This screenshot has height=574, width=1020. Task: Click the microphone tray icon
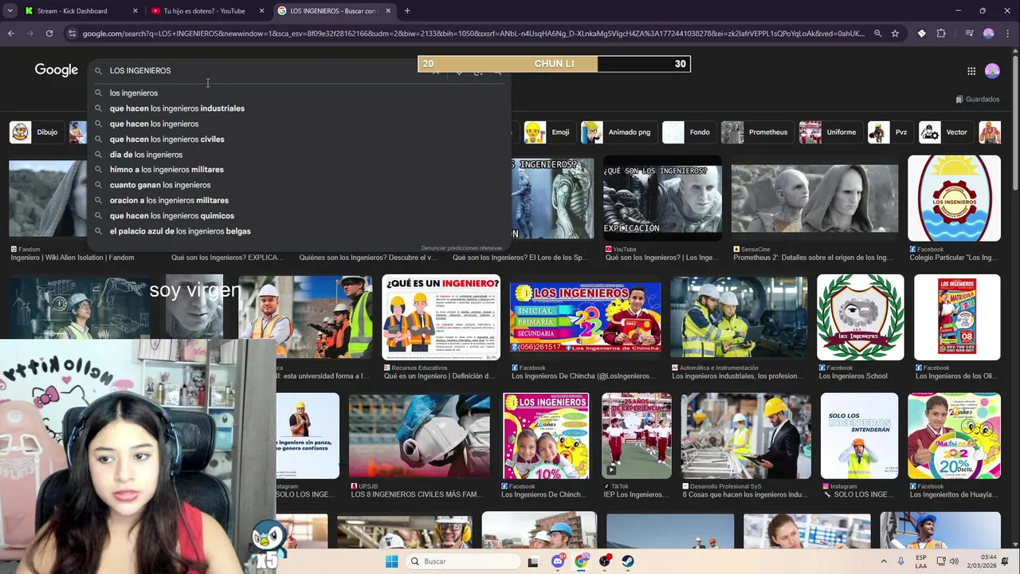pos(901,561)
